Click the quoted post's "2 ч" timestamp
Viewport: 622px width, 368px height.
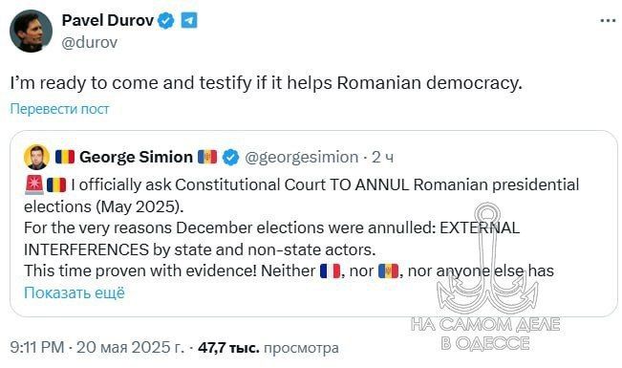tap(382, 157)
